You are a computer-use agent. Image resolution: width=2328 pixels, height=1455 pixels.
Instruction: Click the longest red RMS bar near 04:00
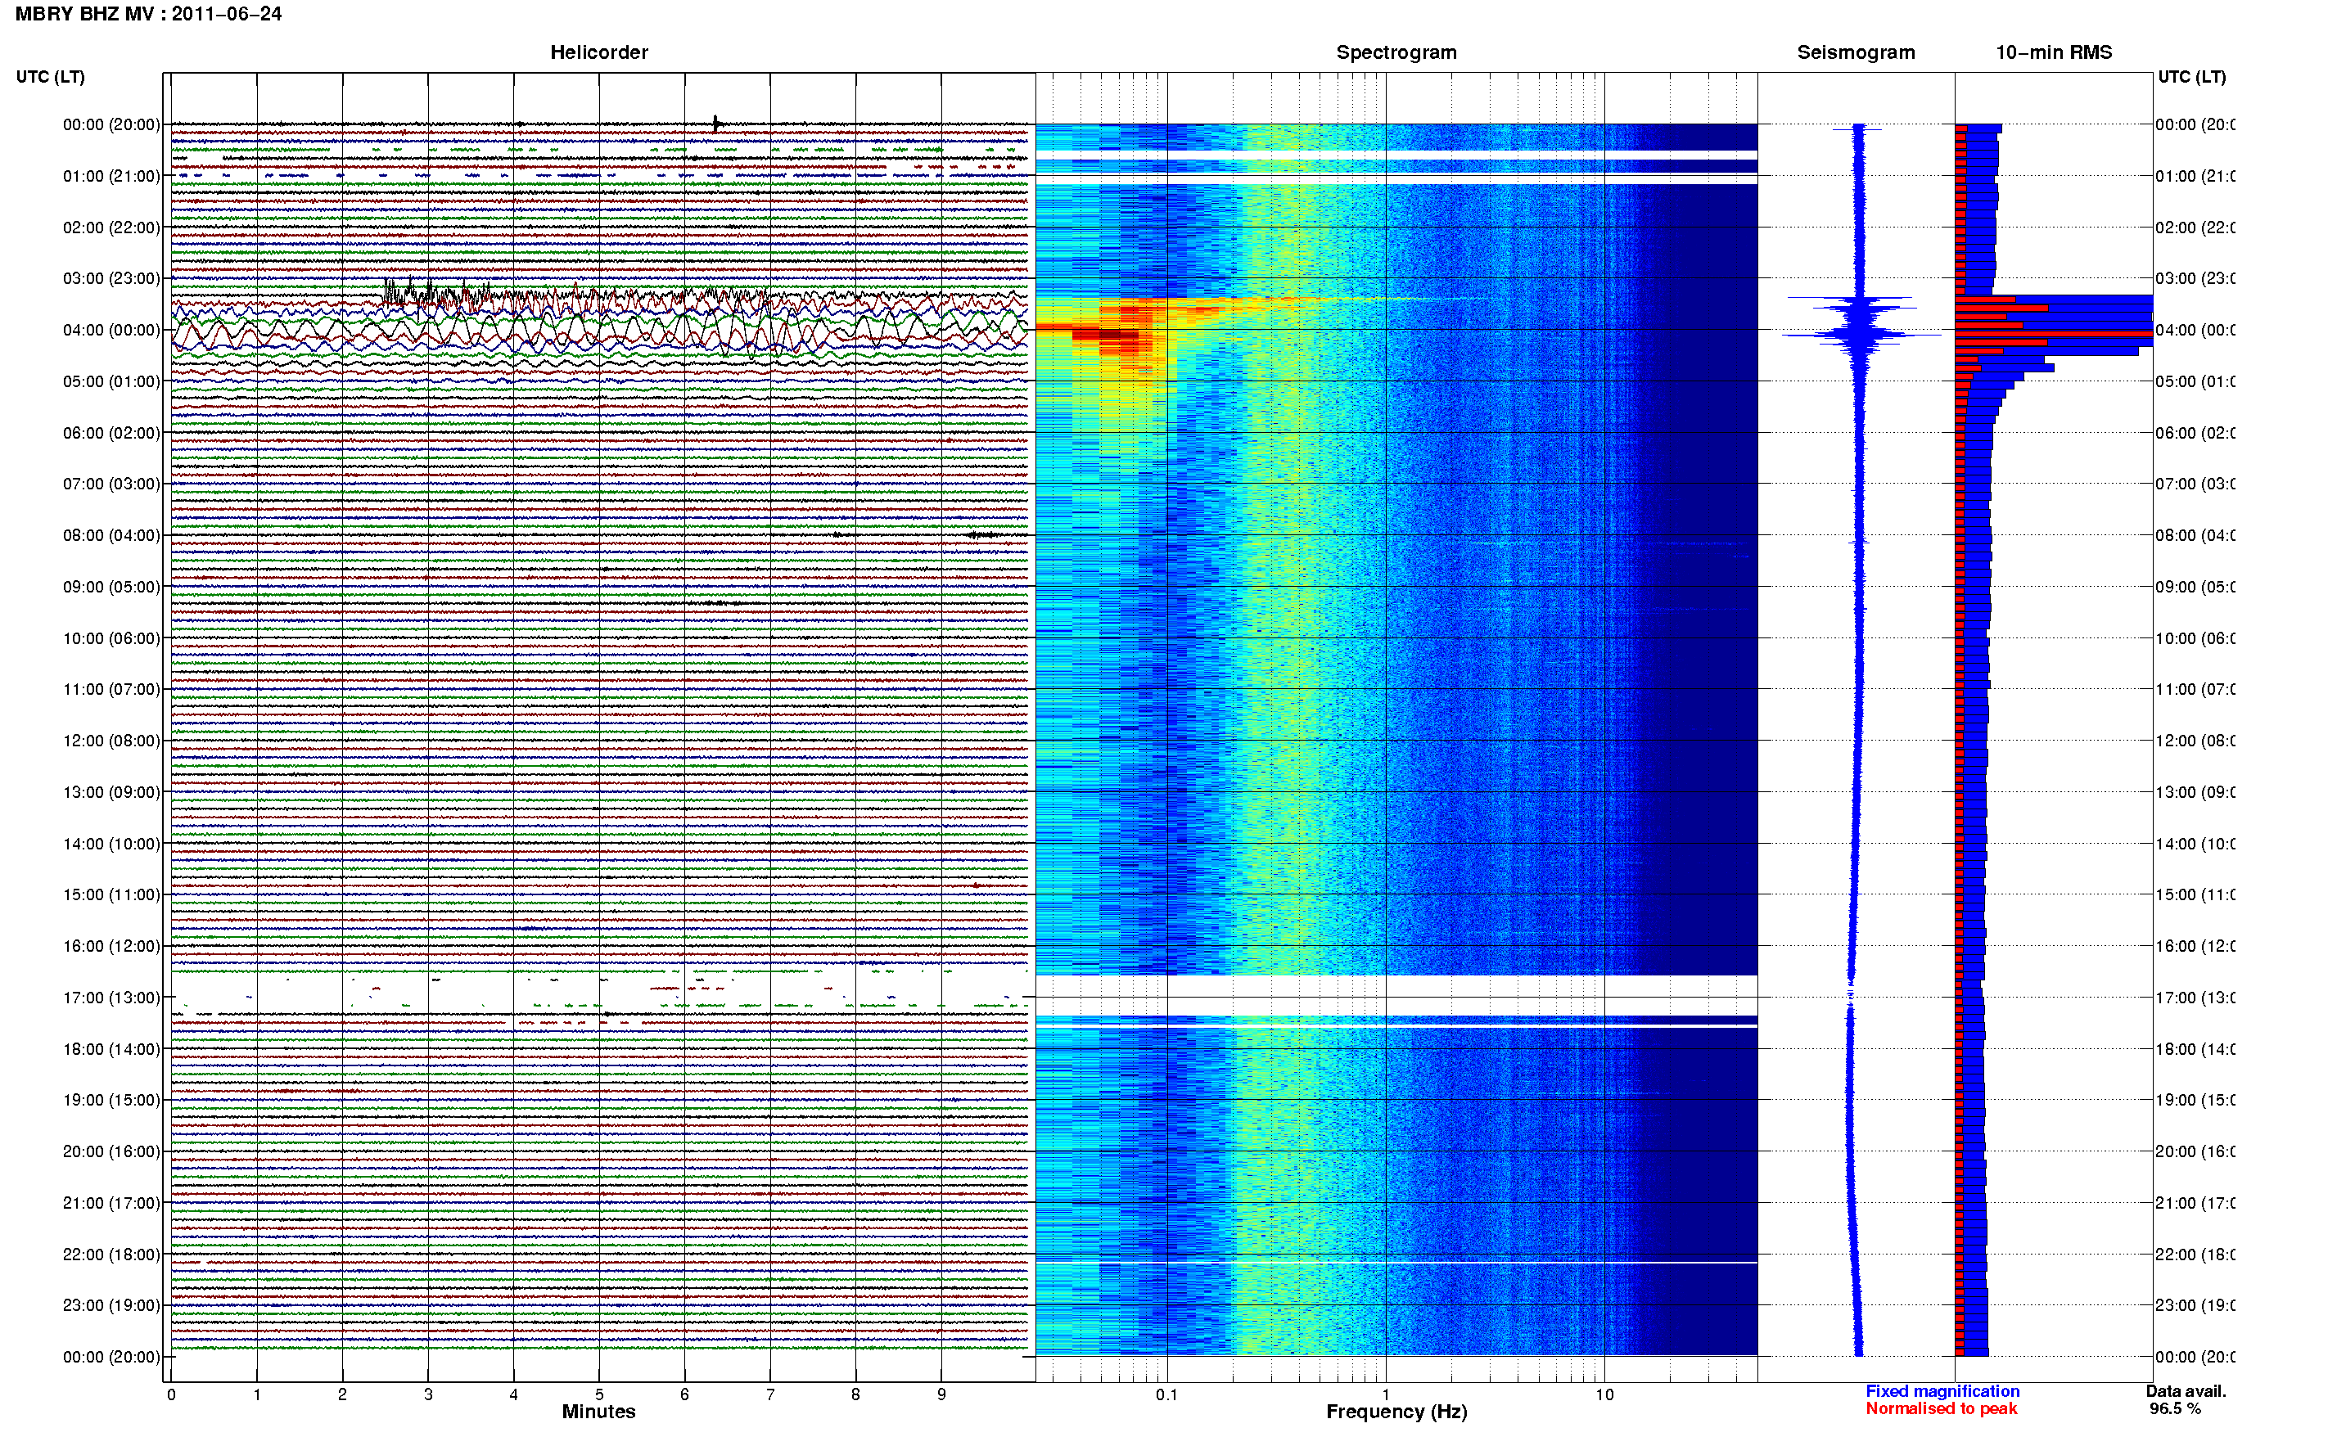pyautogui.click(x=2054, y=334)
